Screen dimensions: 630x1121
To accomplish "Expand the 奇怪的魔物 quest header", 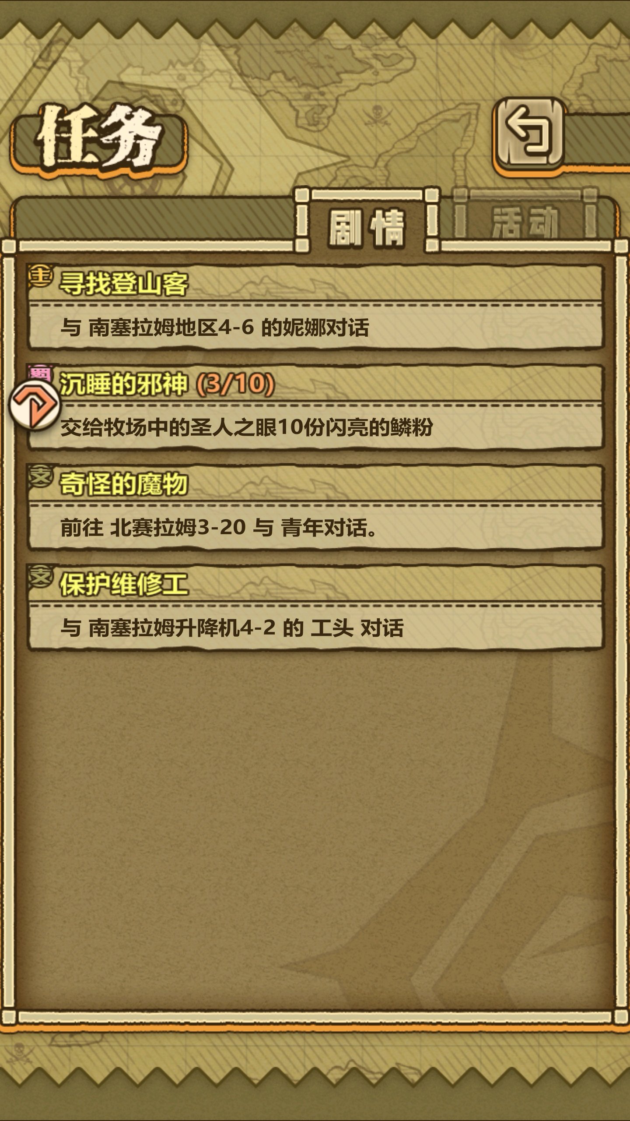I will 315,484.
